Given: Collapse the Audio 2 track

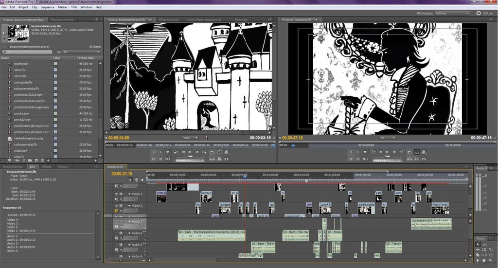Looking at the screenshot, I should coord(129,233).
